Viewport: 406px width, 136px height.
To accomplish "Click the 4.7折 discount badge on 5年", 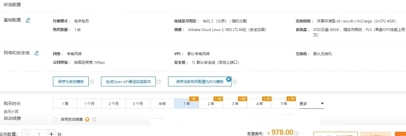I will pos(291,99).
